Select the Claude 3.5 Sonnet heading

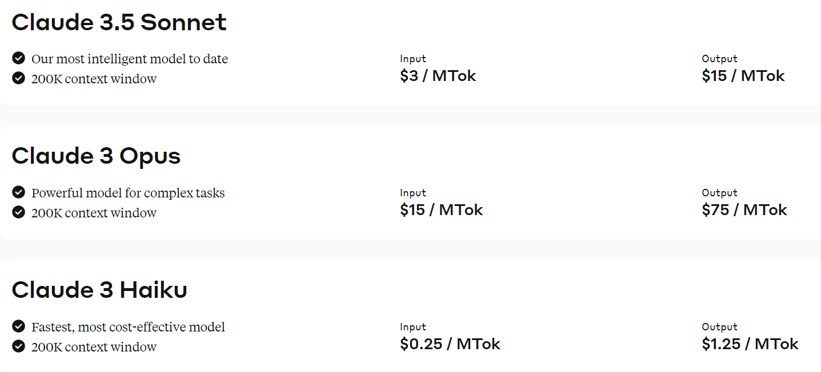coord(119,22)
